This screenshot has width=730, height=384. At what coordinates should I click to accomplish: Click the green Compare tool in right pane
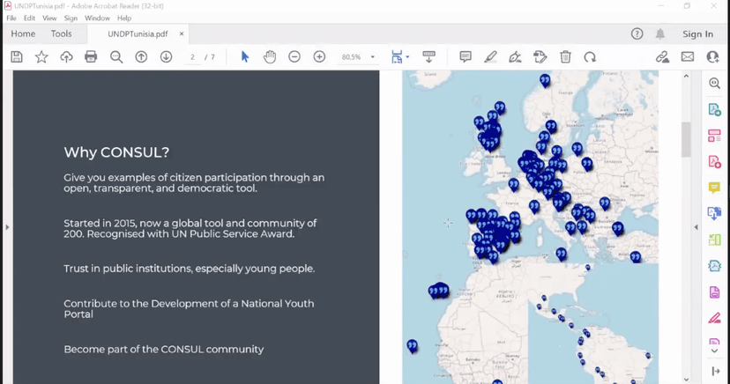point(715,240)
